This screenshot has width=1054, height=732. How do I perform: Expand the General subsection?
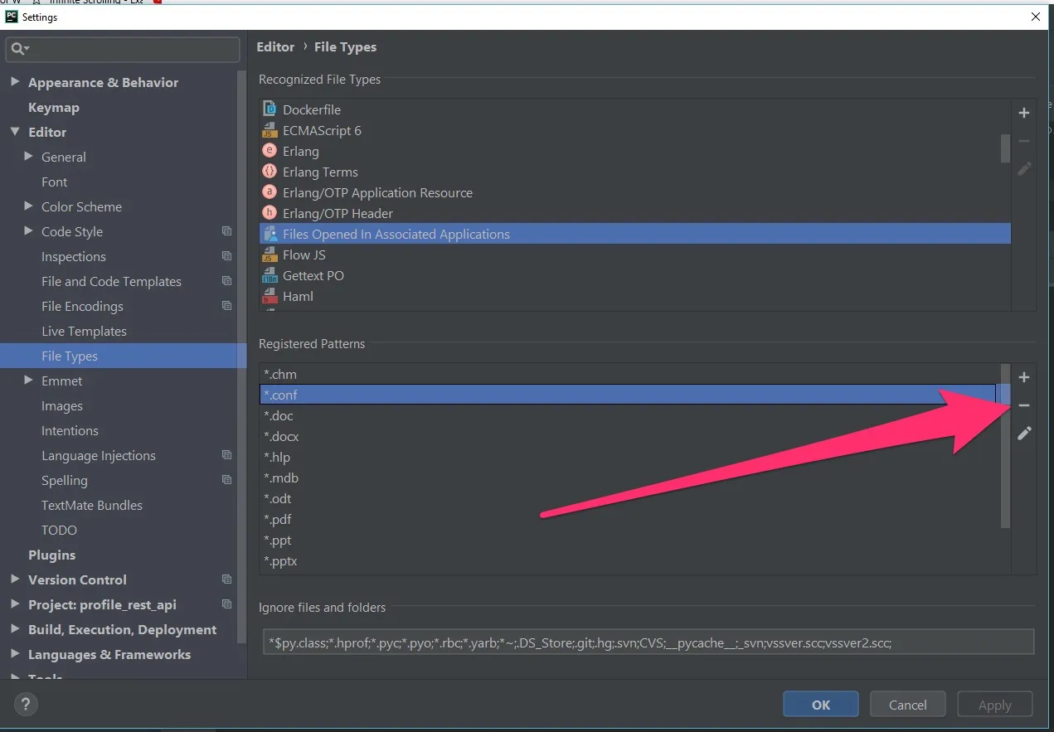coord(29,157)
